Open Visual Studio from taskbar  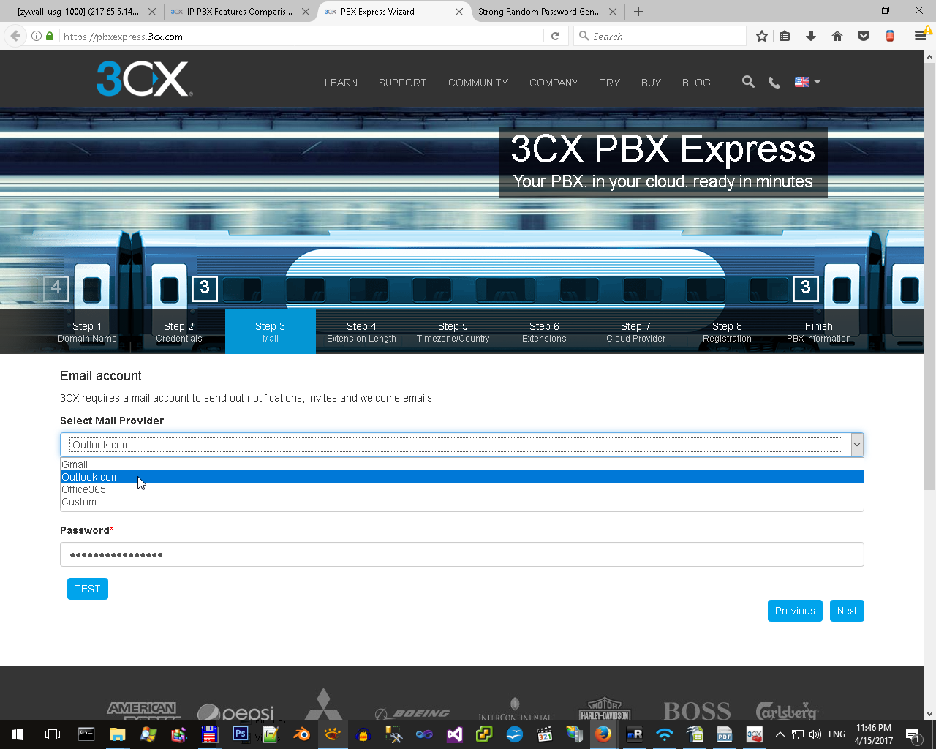(x=455, y=734)
